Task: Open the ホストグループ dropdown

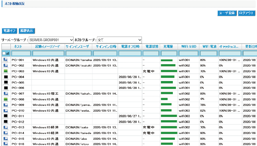Action: [x=119, y=40]
